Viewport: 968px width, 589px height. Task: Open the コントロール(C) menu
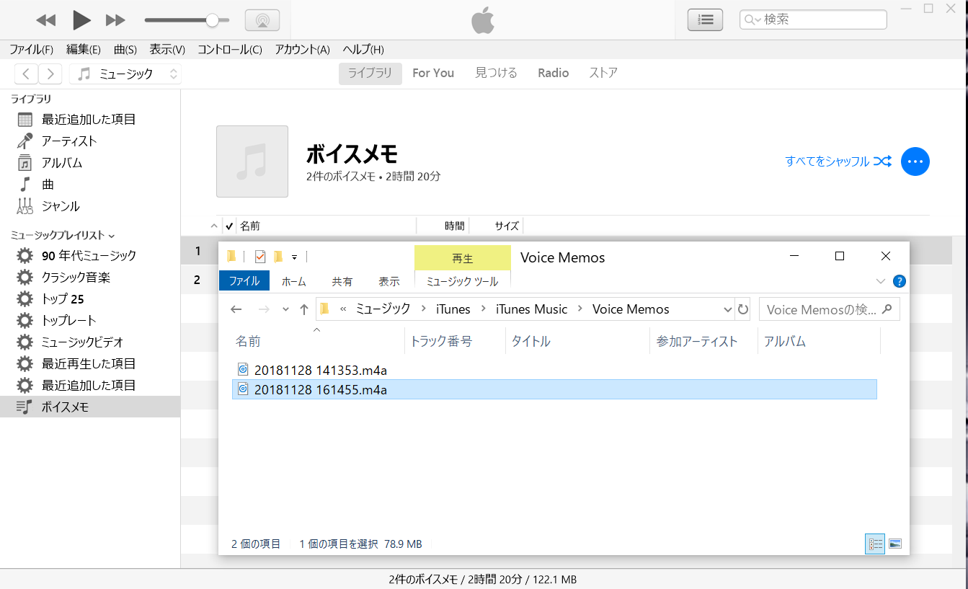pos(229,50)
